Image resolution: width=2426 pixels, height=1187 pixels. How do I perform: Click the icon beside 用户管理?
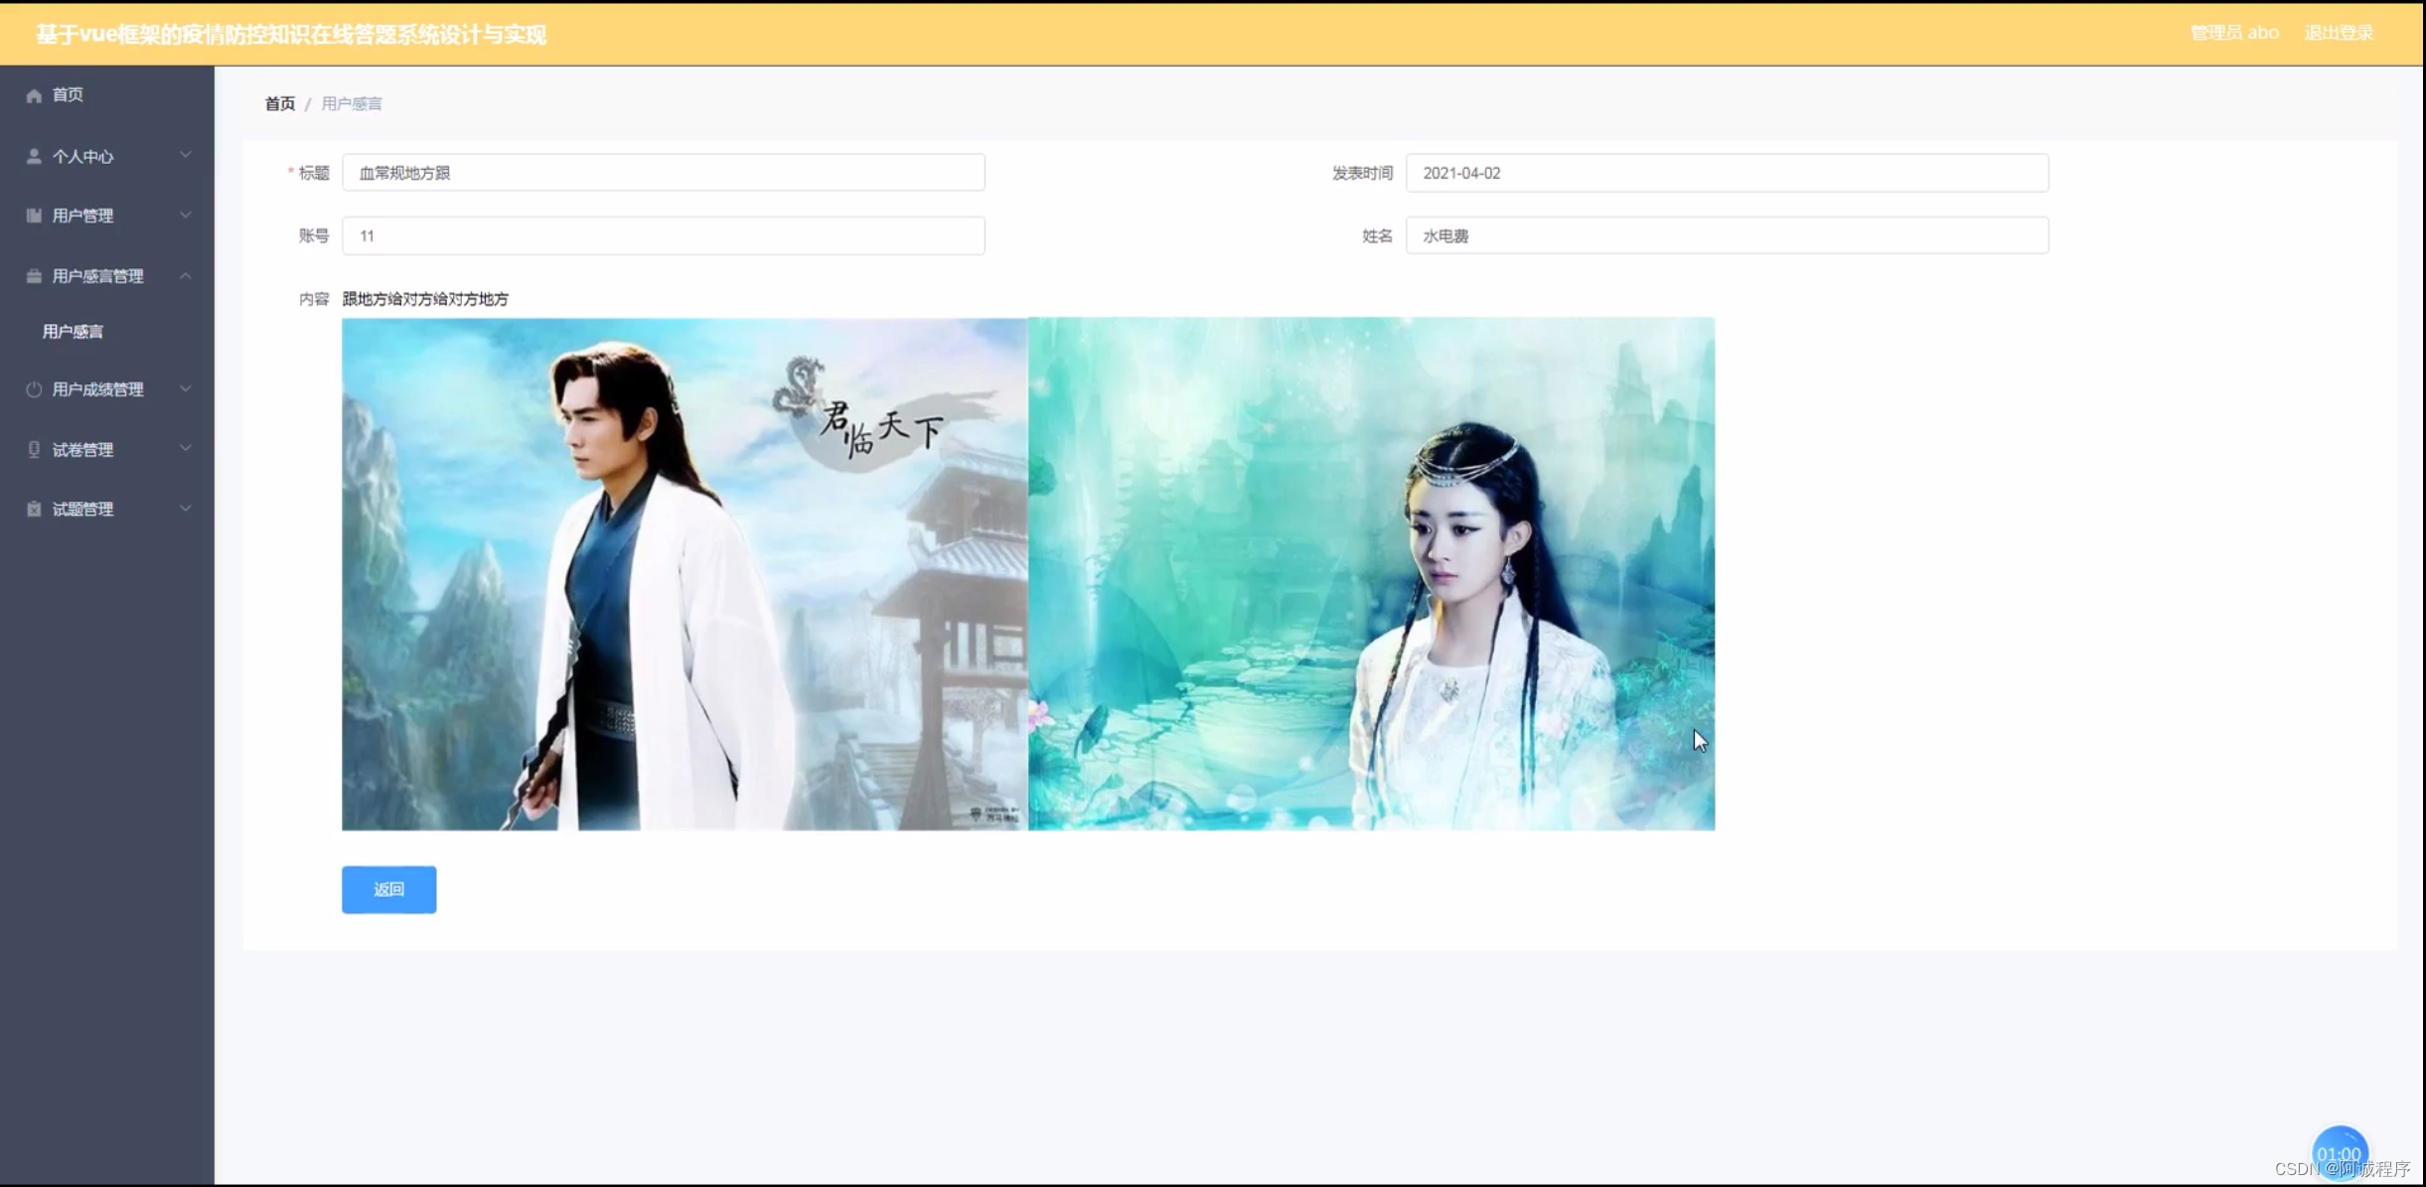(x=34, y=216)
